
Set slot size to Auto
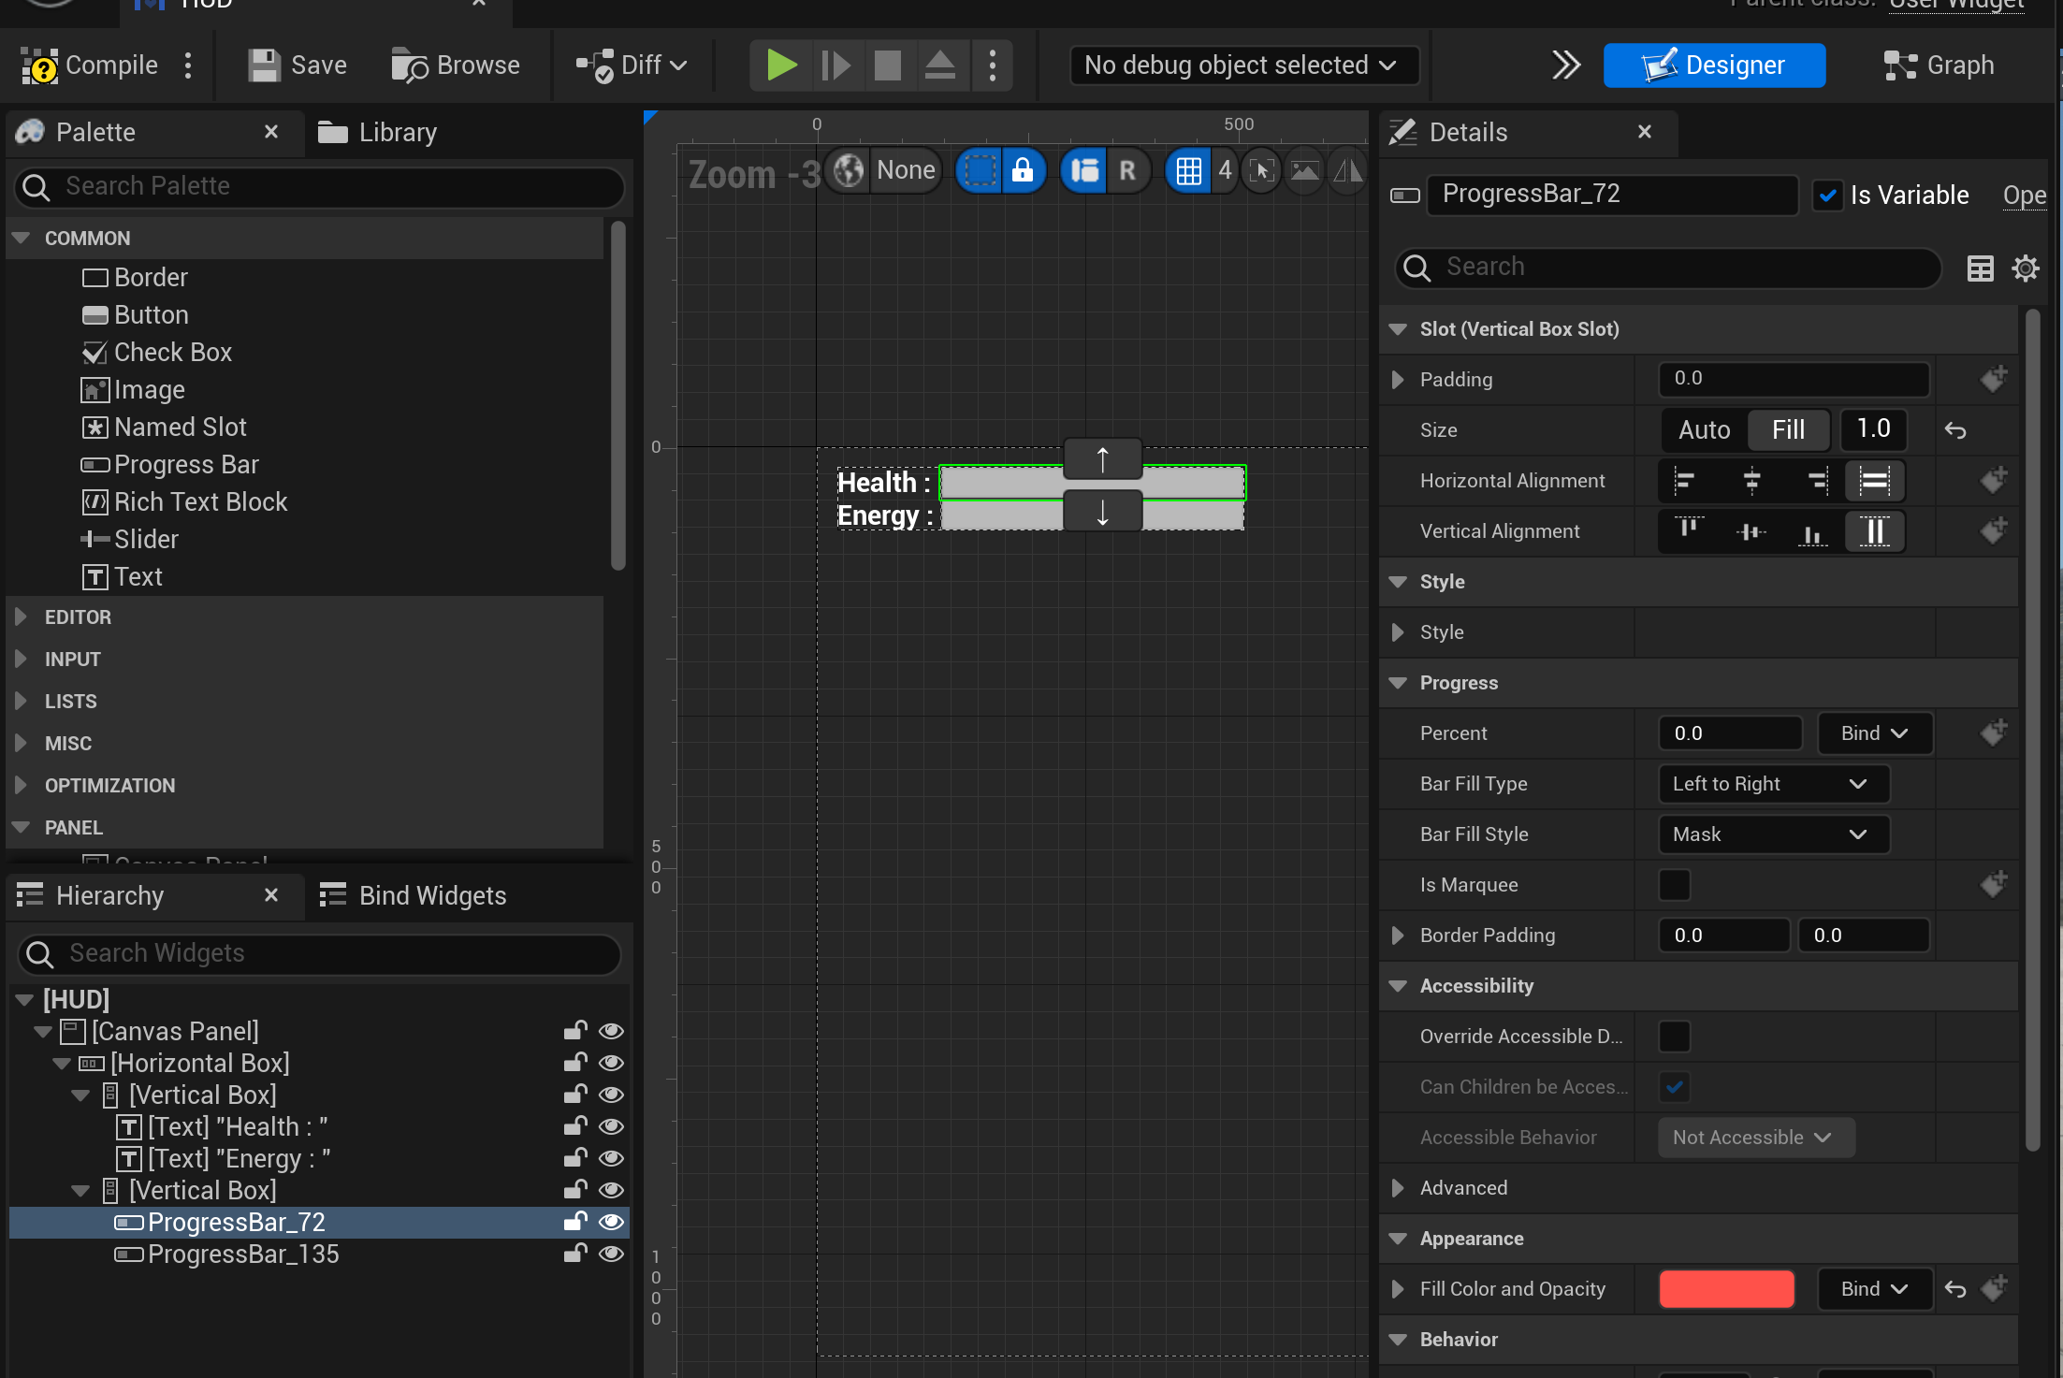click(1704, 430)
